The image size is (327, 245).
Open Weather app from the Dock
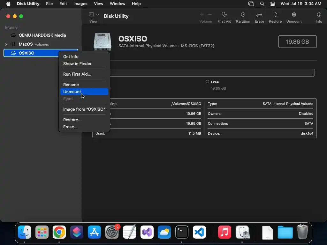coord(164,232)
